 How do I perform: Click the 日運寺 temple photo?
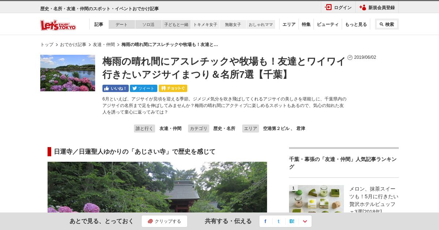[157, 187]
